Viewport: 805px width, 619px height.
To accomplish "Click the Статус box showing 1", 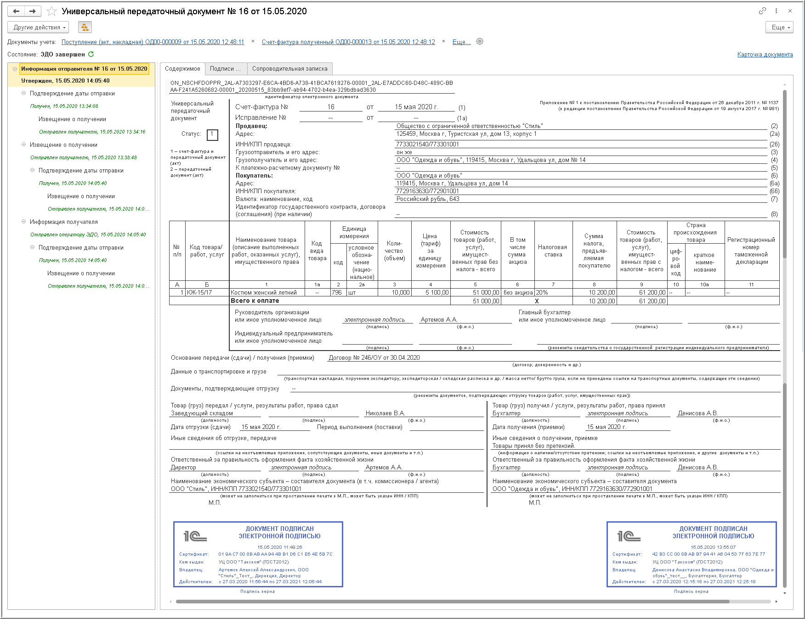I will [212, 134].
